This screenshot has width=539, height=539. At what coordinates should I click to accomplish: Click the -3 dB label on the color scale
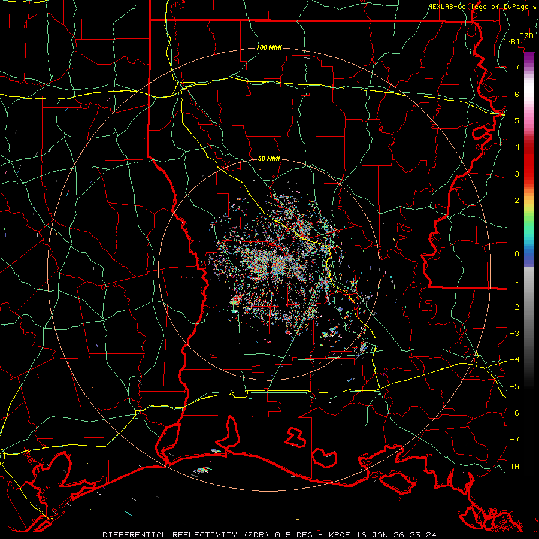[514, 334]
